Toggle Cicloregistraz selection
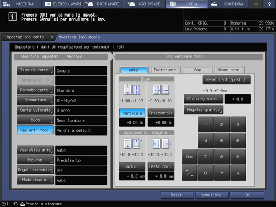Viewport: 276px width, 207px height. [203, 99]
